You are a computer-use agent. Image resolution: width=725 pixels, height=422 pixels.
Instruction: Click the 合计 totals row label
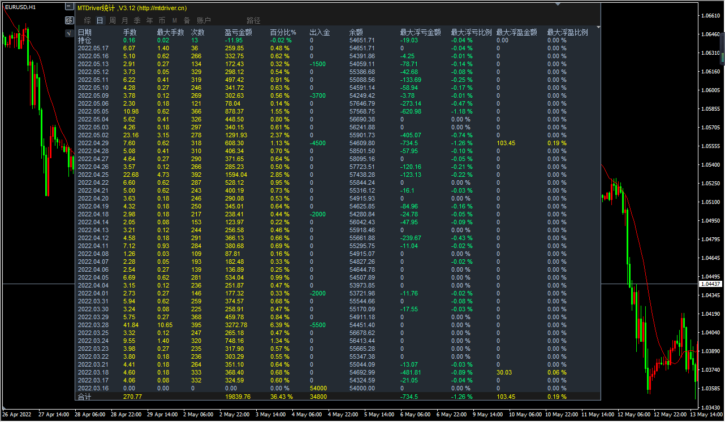(x=84, y=397)
